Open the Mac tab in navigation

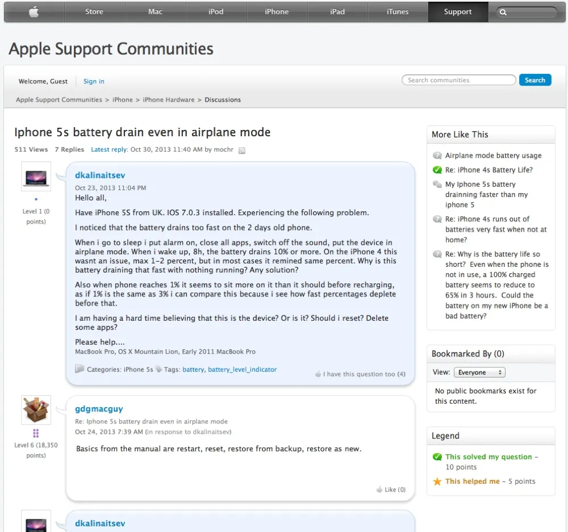tap(155, 11)
